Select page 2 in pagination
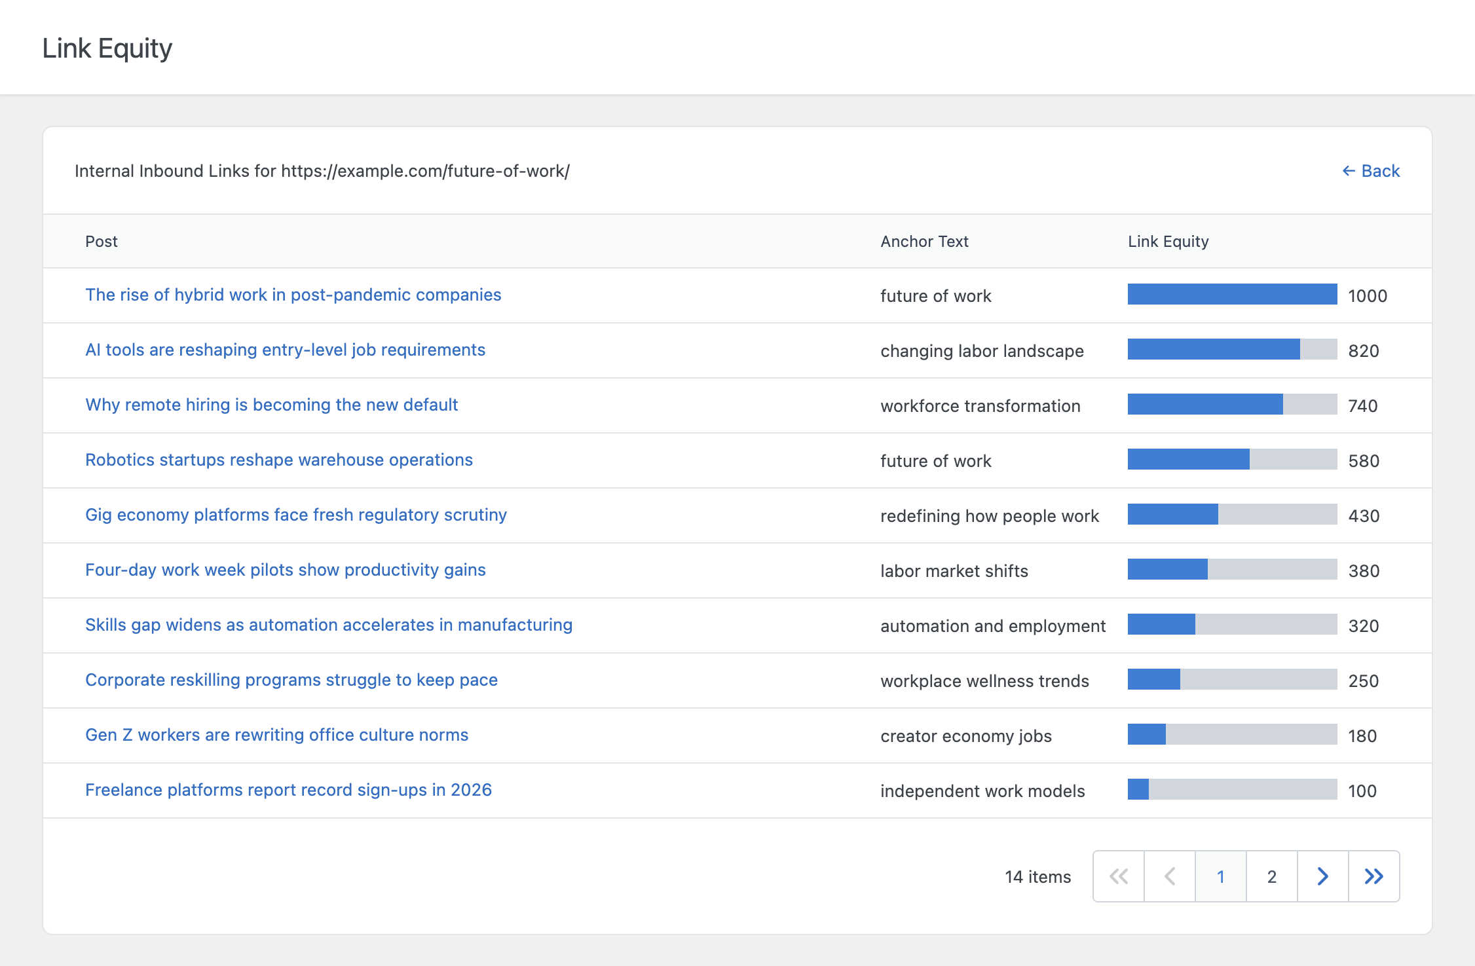 (x=1272, y=876)
